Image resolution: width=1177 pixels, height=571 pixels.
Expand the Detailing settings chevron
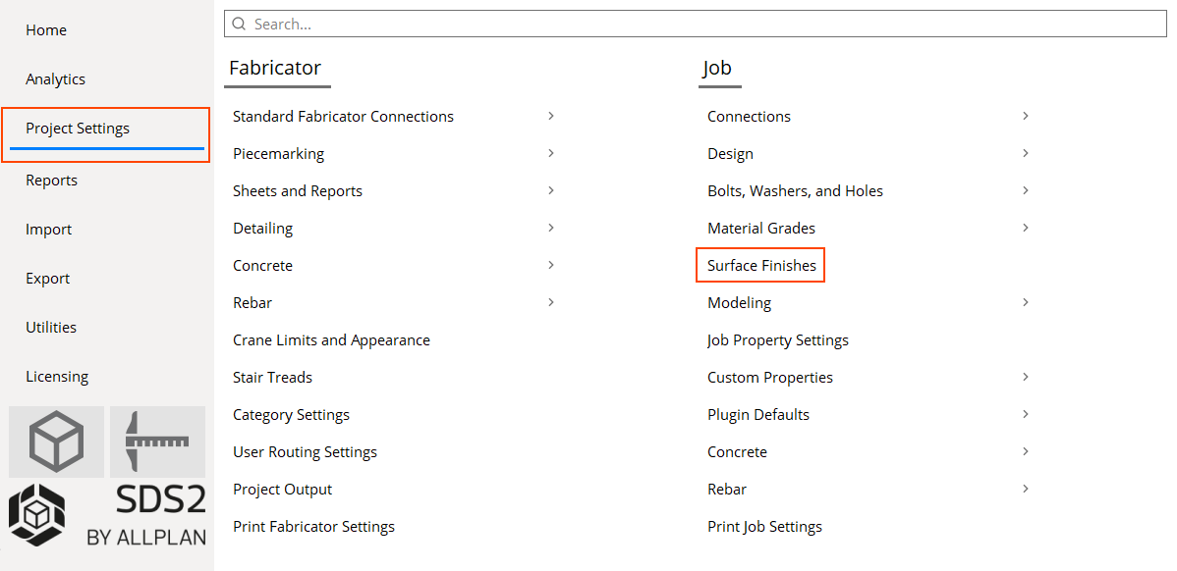pos(551,228)
